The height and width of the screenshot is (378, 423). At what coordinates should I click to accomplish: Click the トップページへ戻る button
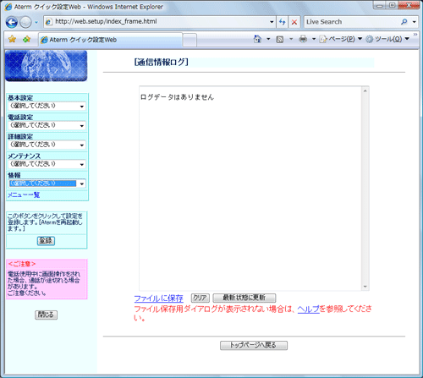click(x=254, y=345)
